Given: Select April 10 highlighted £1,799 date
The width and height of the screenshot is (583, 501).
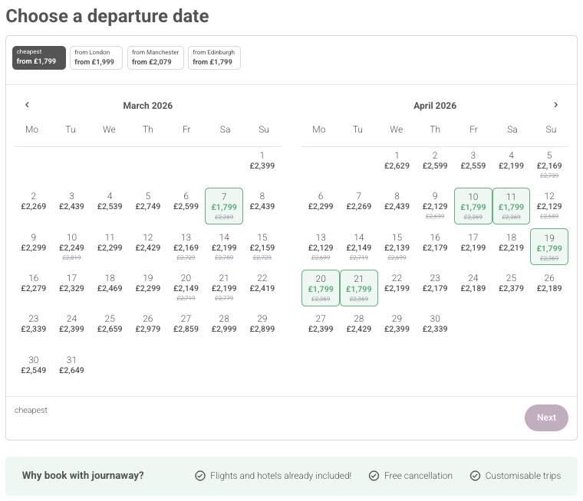Looking at the screenshot, I should (x=473, y=206).
